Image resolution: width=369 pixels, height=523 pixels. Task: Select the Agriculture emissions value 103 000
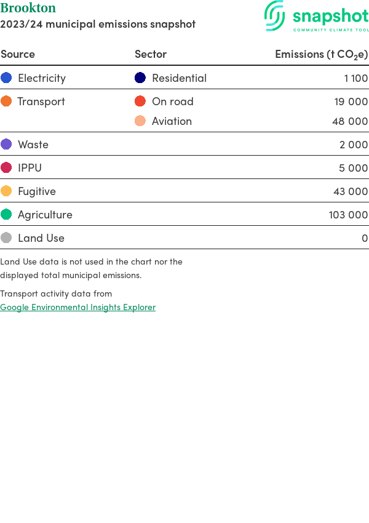tap(348, 215)
